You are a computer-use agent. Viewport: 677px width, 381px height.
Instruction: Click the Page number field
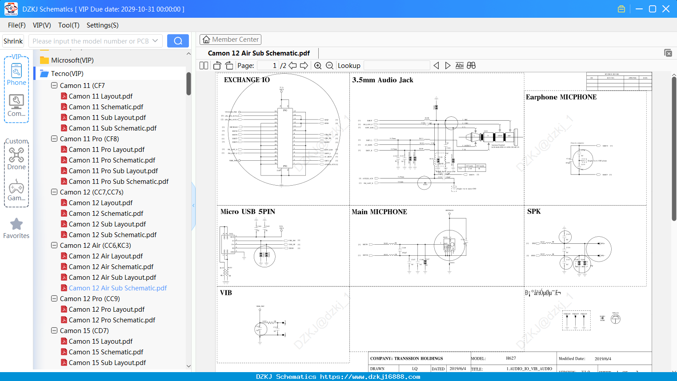click(268, 65)
